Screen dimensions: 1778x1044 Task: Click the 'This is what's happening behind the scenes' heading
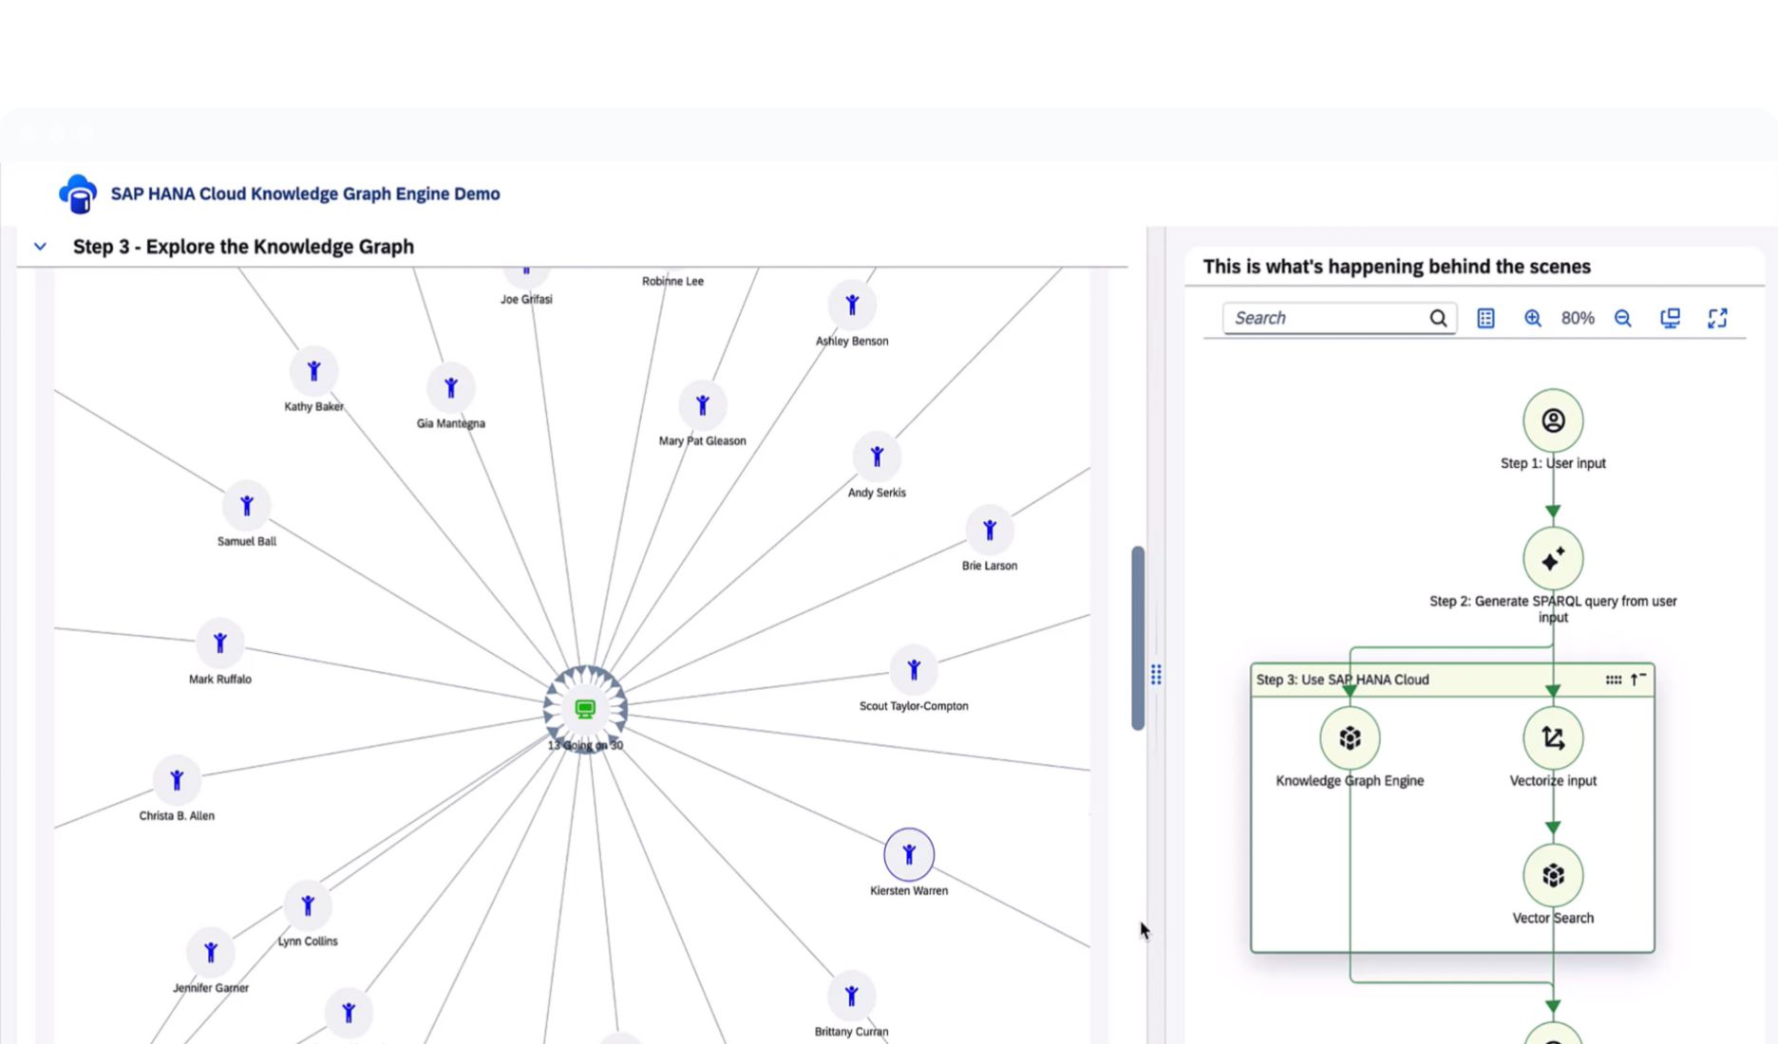[1396, 267]
